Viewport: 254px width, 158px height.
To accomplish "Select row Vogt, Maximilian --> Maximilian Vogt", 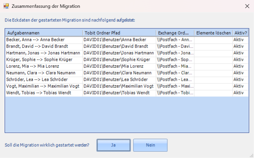I will click(127, 86).
